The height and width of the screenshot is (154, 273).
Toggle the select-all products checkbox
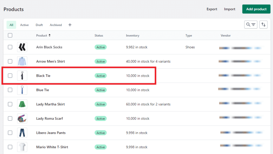[10, 35]
